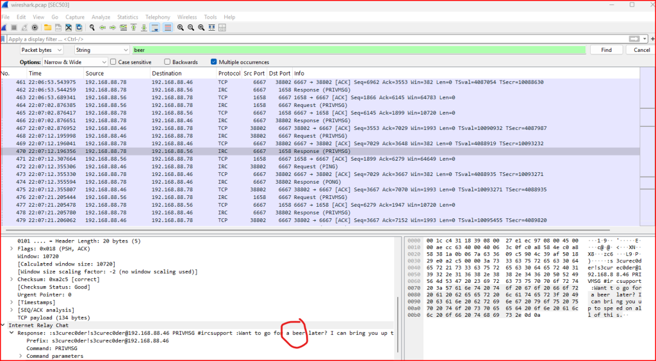The height and width of the screenshot is (361, 656).
Task: Toggle packet colorization rules icon
Action: (167, 28)
